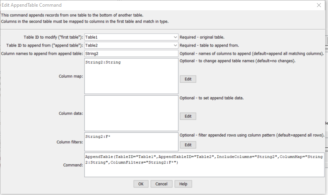Open Help for the AppendTable command
Screen dimensions: 328x195
[x=183, y=184]
